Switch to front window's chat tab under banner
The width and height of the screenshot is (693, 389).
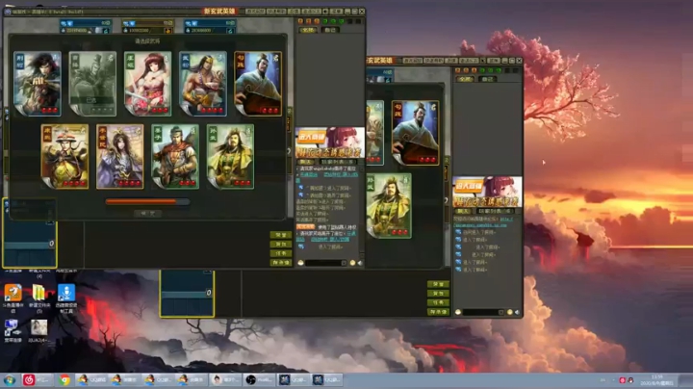[305, 162]
